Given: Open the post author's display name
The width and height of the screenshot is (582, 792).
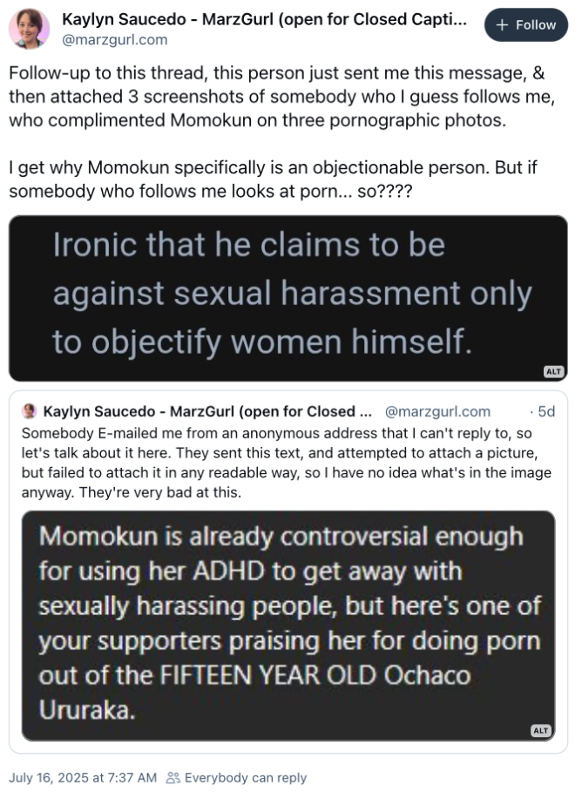Looking at the screenshot, I should 264,19.
